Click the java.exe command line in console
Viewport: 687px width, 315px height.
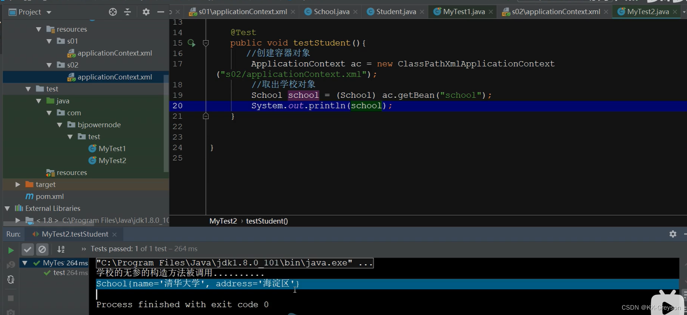pos(235,263)
